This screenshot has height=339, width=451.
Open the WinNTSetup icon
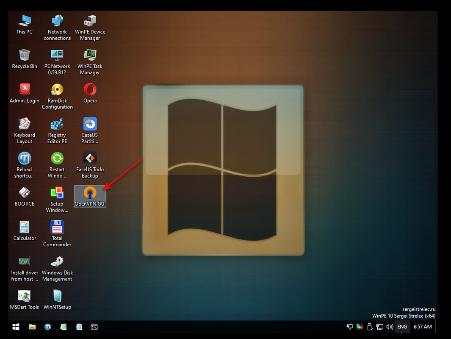[57, 300]
